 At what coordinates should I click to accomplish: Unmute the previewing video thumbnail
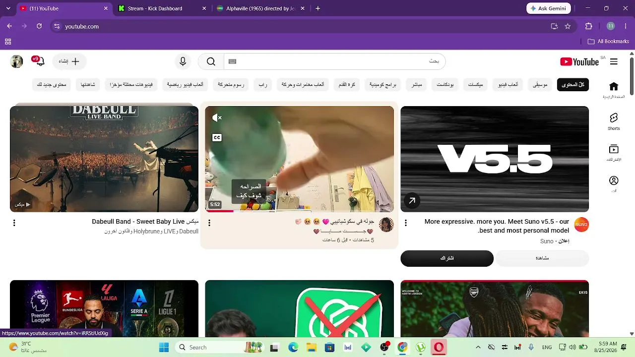tap(217, 118)
